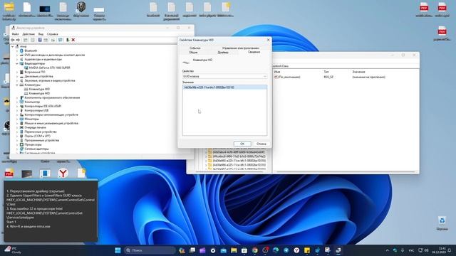
Task: Click the red X uninstall device icon
Action: pyautogui.click(x=73, y=40)
